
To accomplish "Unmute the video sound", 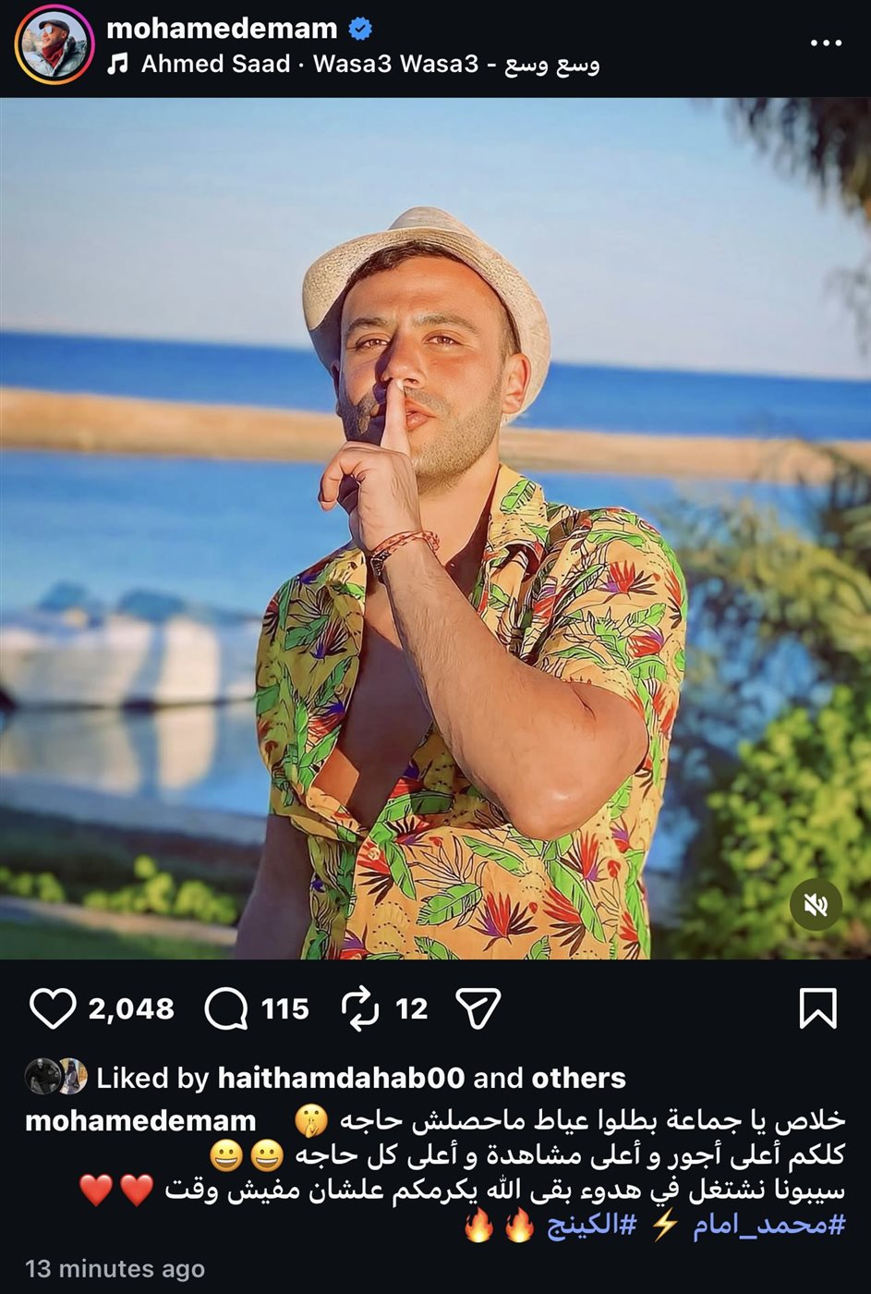I will (x=816, y=904).
